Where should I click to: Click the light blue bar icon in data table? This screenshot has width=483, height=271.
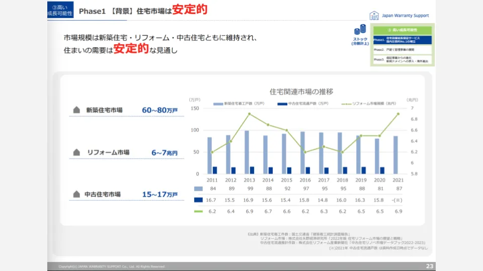point(199,189)
